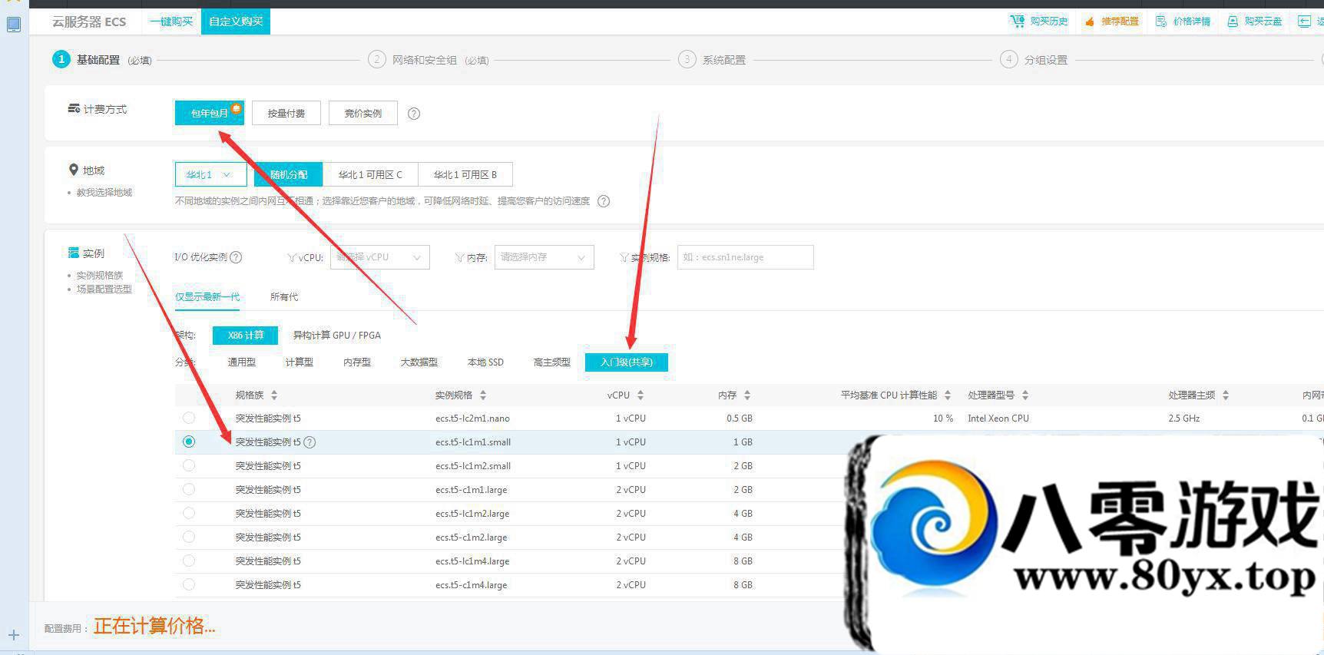Viewport: 1324px width, 655px height.
Task: Focus the 实例规格 search field
Action: pyautogui.click(x=746, y=257)
